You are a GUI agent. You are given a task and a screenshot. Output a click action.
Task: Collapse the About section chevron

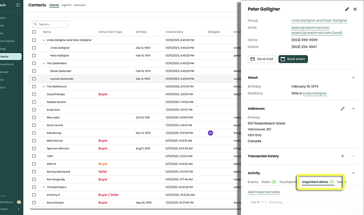(354, 77)
